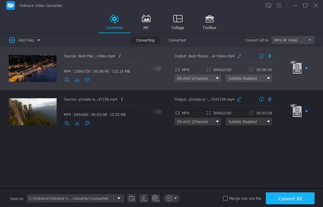
Task: Show output info for Best Places video
Action: [x=261, y=56]
